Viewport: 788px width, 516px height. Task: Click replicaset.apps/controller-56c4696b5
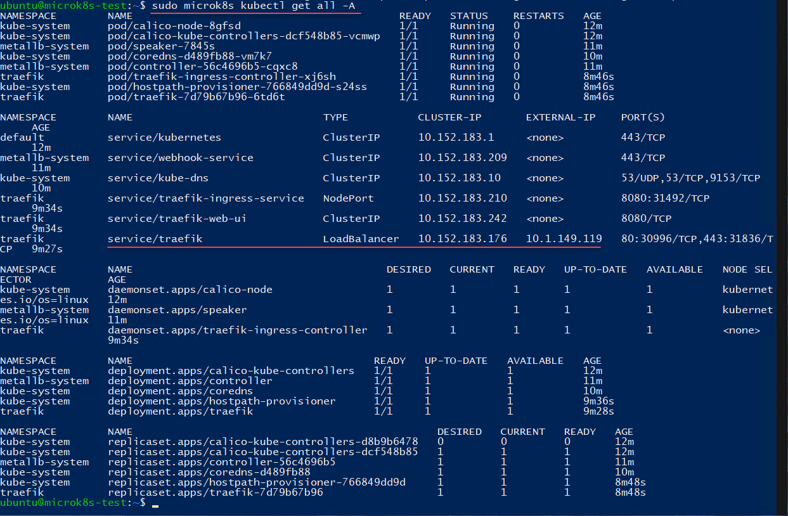pyautogui.click(x=222, y=462)
